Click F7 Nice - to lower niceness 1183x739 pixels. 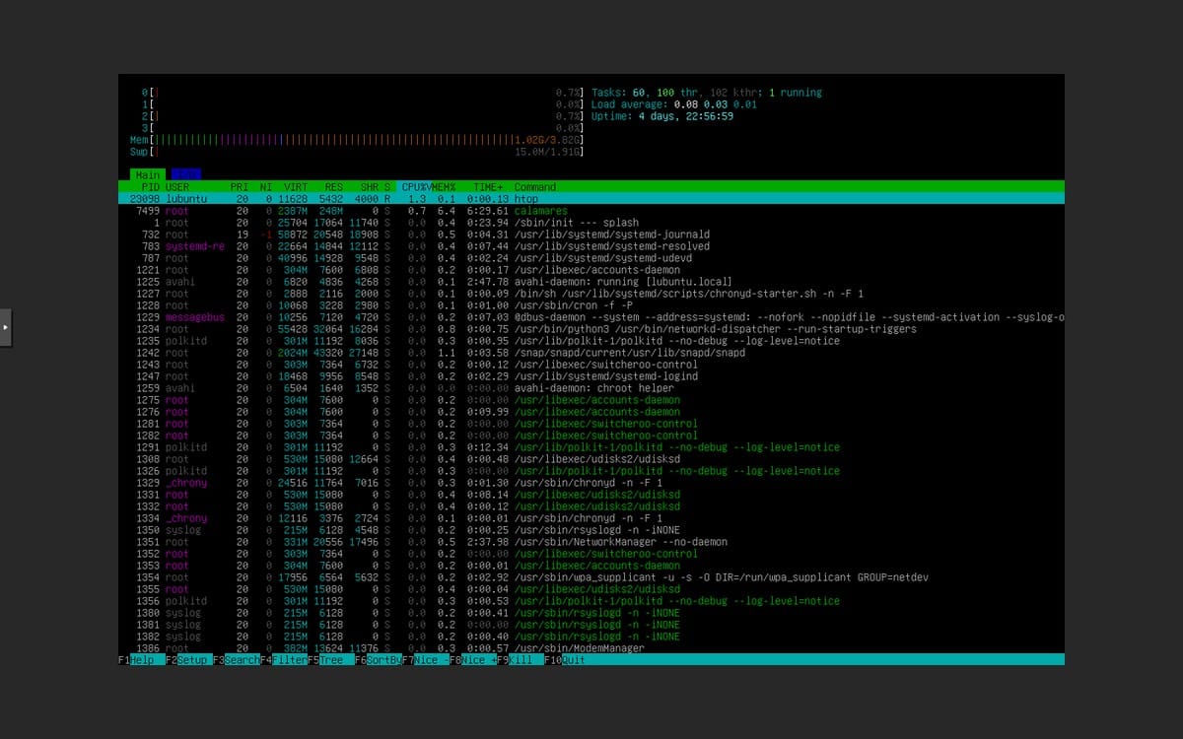[426, 659]
